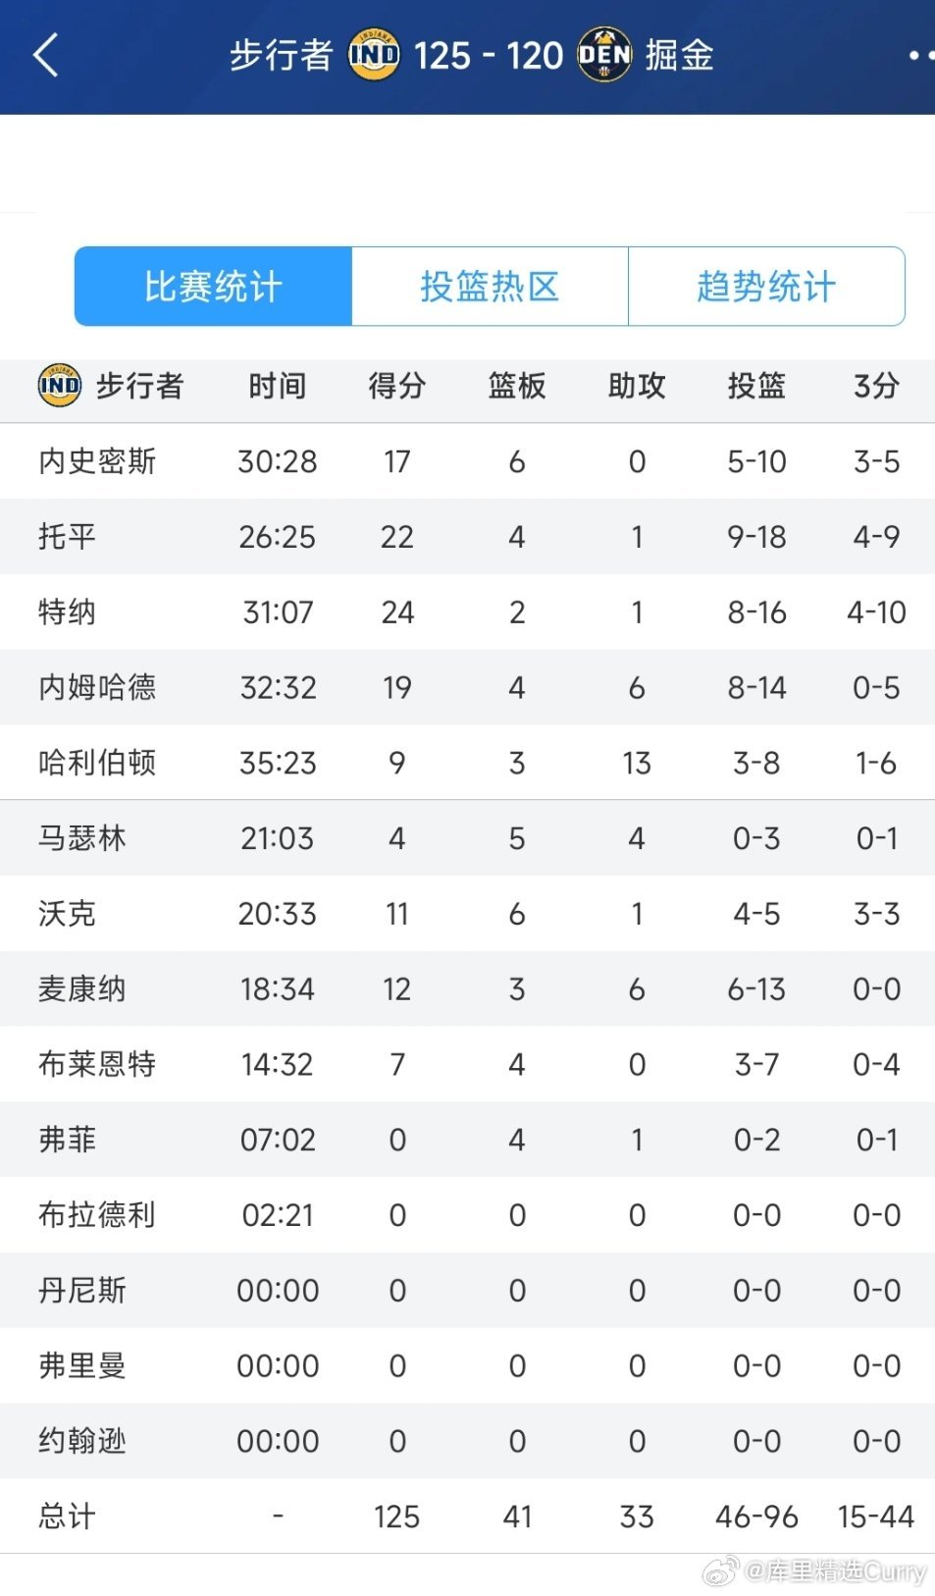The image size is (935, 1596).
Task: Switch to the 投篮热区 tab
Action: pyautogui.click(x=490, y=287)
